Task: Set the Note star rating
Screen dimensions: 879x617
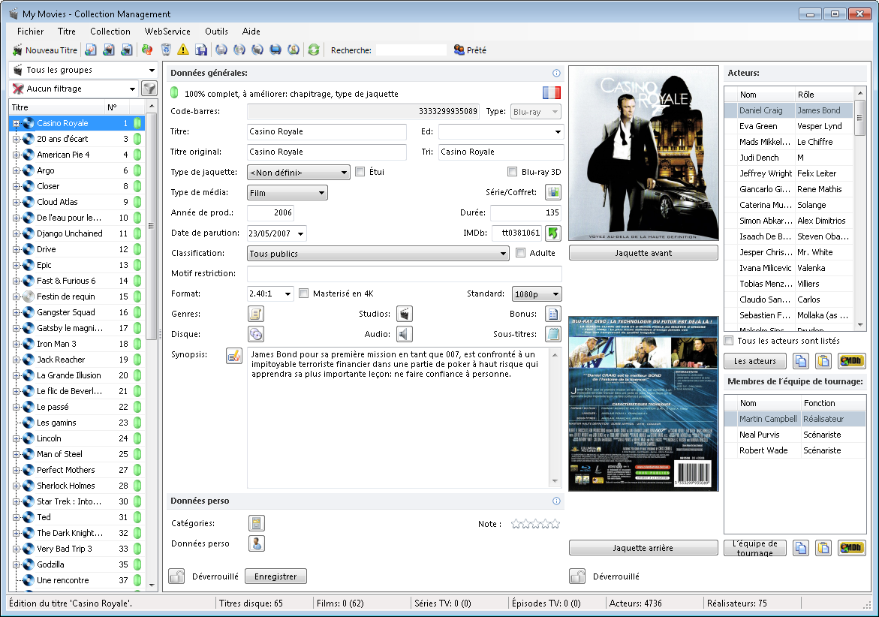Action: [535, 523]
